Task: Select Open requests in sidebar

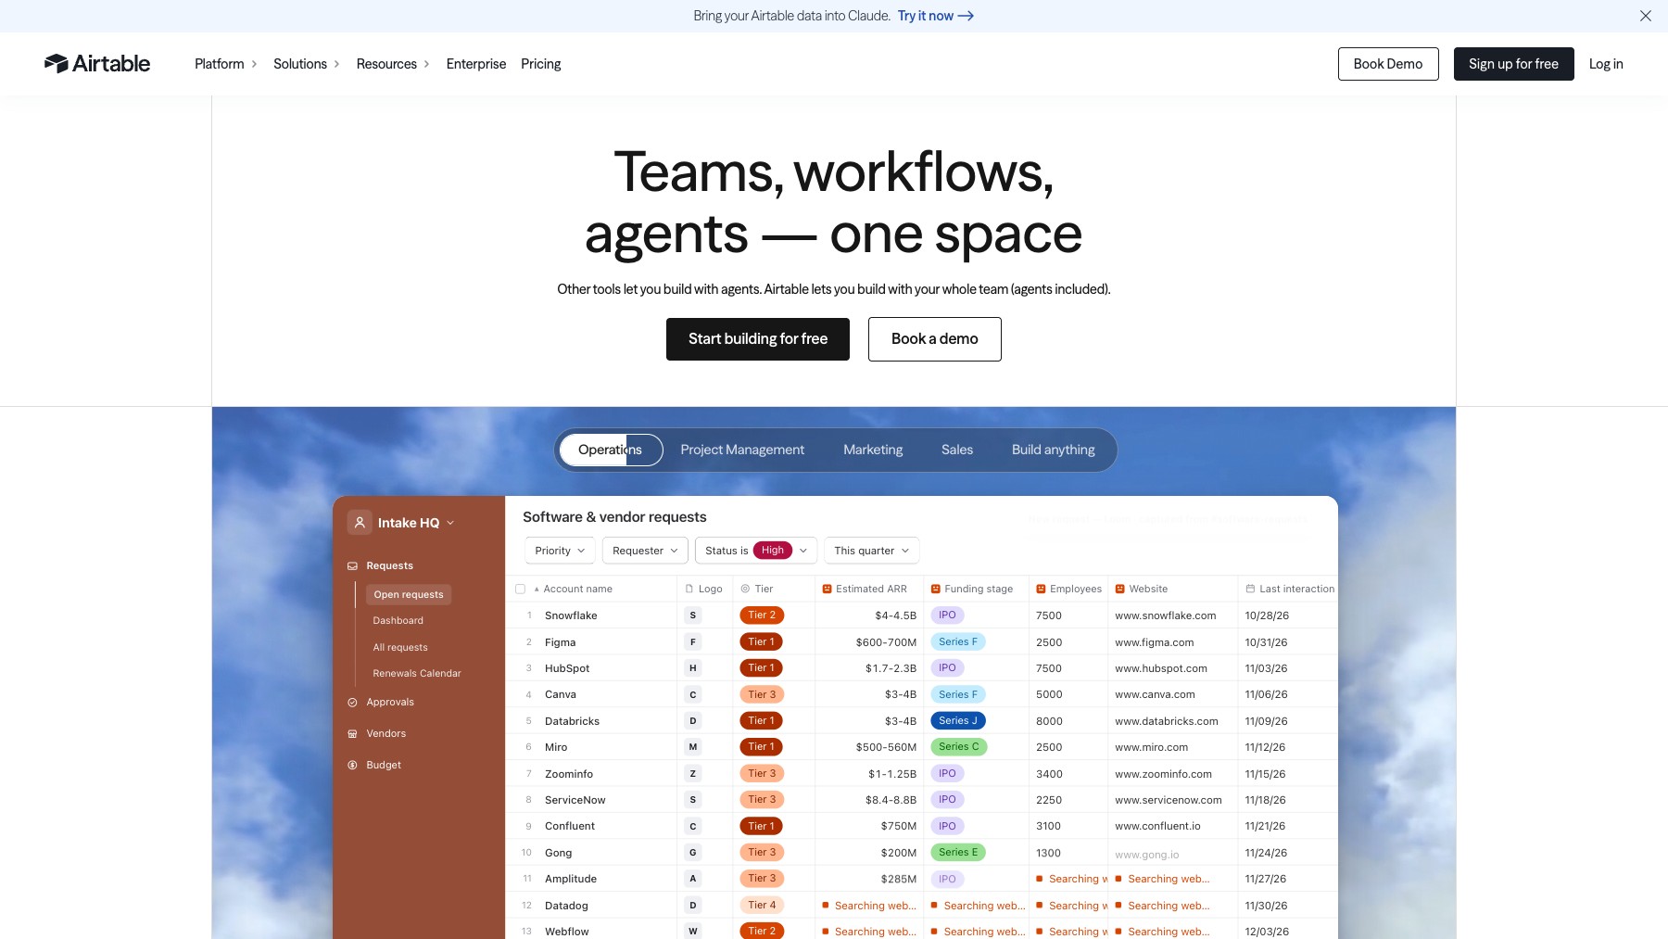Action: tap(409, 595)
